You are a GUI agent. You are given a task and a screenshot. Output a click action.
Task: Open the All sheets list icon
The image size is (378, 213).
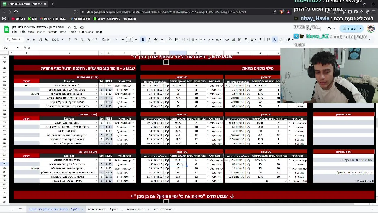point(20,209)
